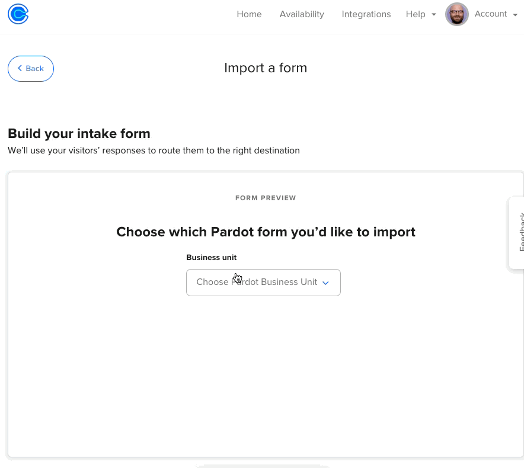Click the Business unit field label

pos(212,258)
